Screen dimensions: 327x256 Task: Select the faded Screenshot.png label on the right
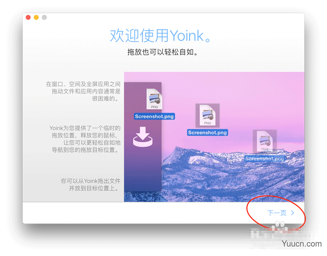coord(264,159)
